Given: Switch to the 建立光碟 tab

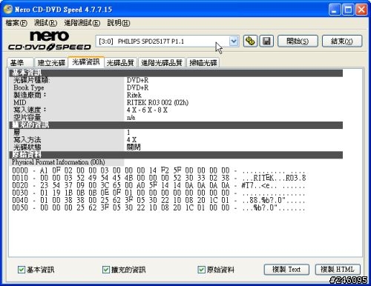Looking at the screenshot, I should (51, 63).
